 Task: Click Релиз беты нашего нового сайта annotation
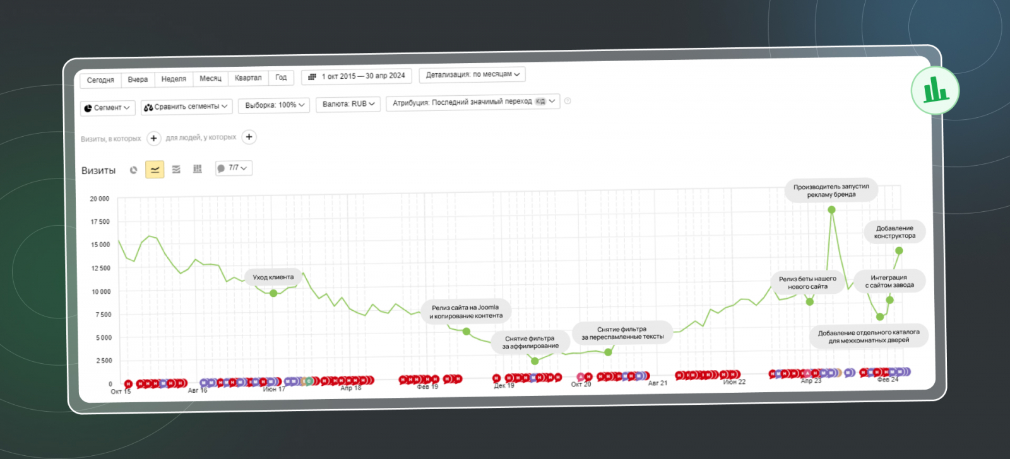pos(807,282)
